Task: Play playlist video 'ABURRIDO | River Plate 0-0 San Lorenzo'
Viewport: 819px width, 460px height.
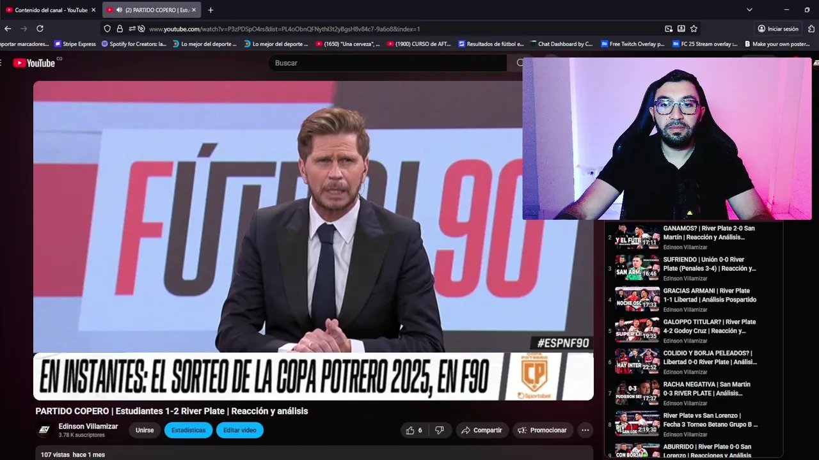Action: pyautogui.click(x=707, y=451)
